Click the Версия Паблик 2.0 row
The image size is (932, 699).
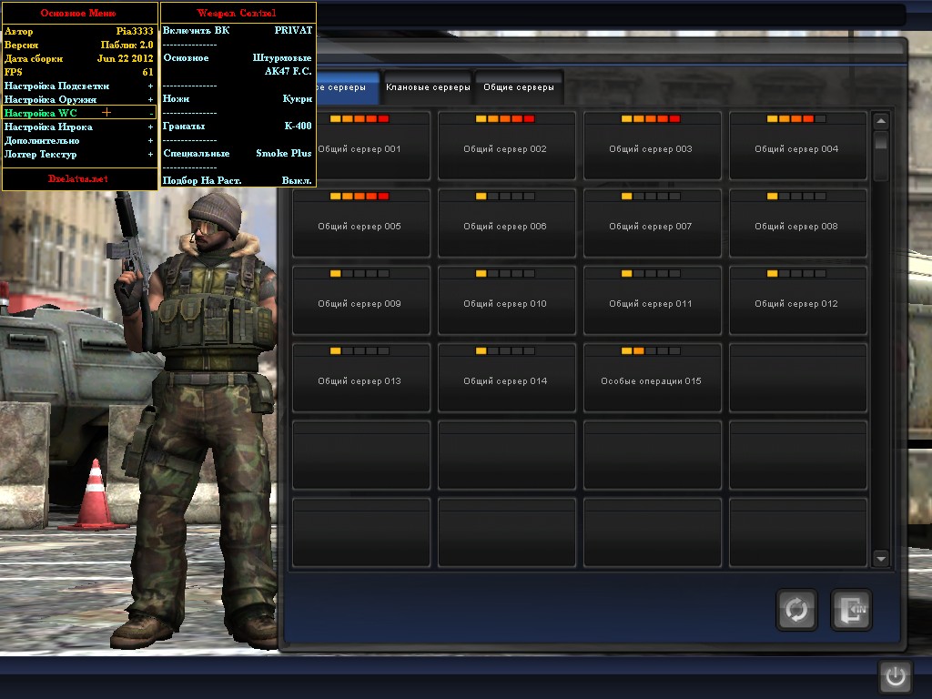[78, 45]
